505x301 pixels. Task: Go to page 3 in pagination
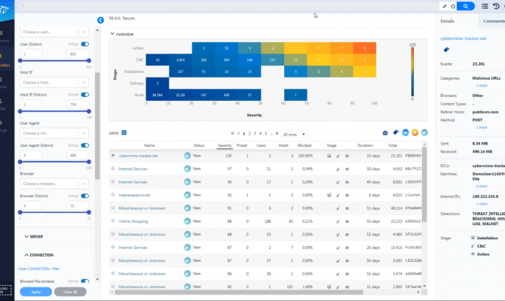[255, 133]
